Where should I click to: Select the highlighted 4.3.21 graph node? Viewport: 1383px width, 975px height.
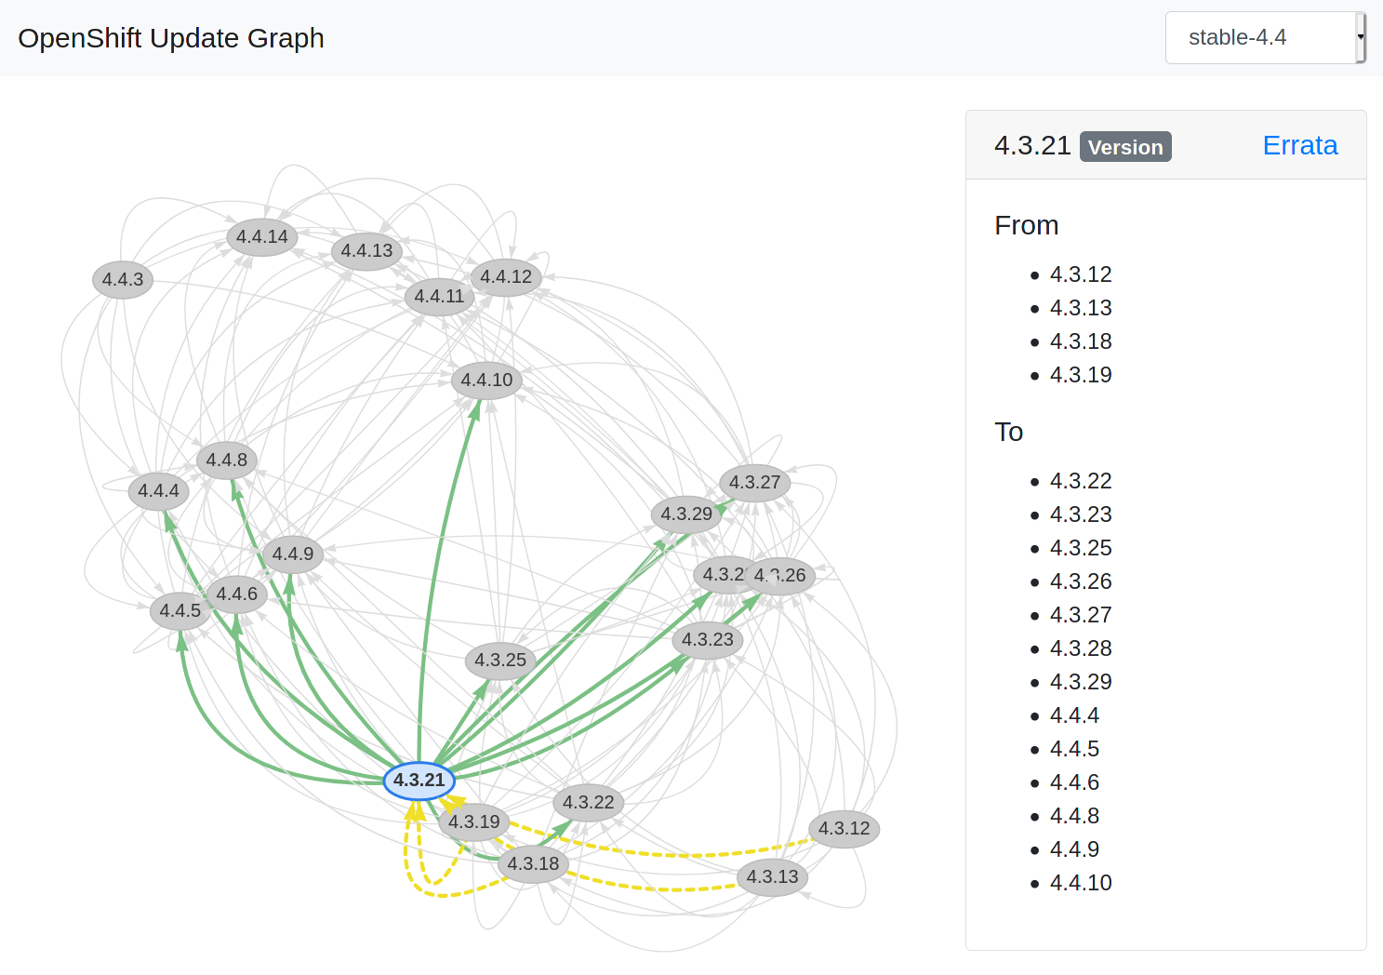click(x=419, y=781)
